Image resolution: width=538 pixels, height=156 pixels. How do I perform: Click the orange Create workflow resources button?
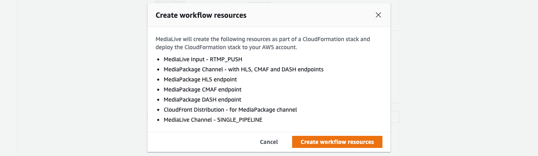click(337, 142)
